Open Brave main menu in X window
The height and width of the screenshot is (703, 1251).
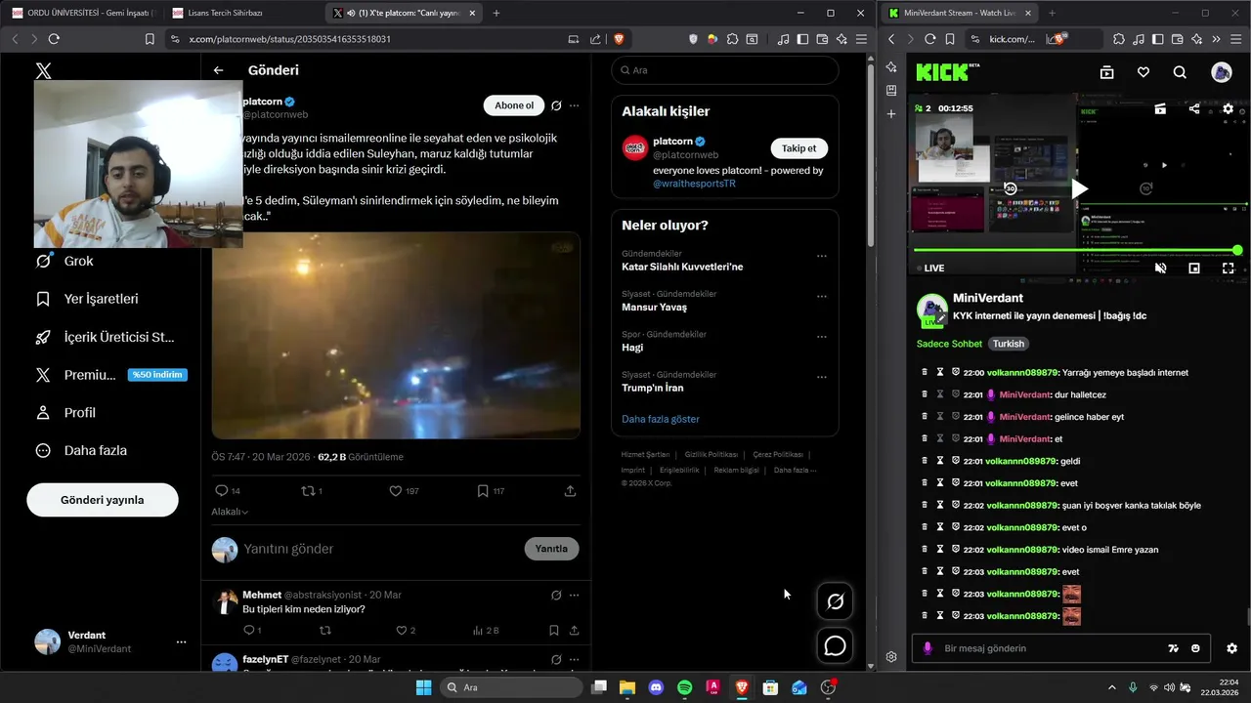860,39
